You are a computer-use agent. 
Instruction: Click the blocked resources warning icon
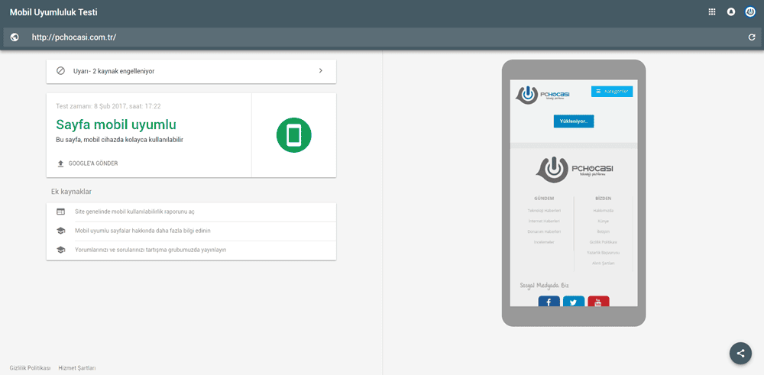[x=61, y=71]
